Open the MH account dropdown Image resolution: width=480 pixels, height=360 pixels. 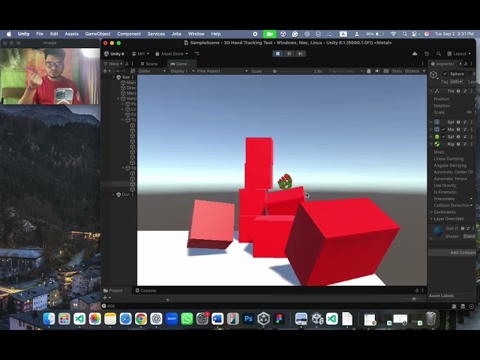[140, 54]
